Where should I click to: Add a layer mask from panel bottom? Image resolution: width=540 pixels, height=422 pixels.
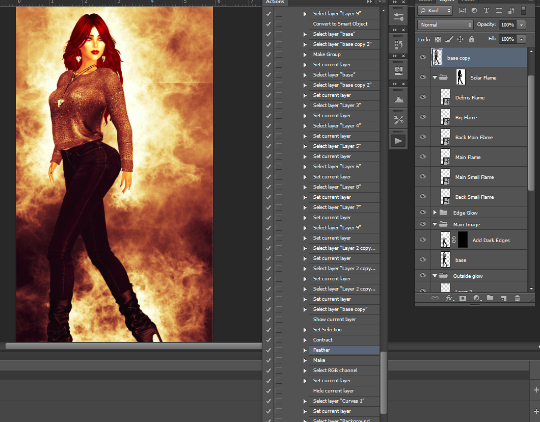click(463, 298)
